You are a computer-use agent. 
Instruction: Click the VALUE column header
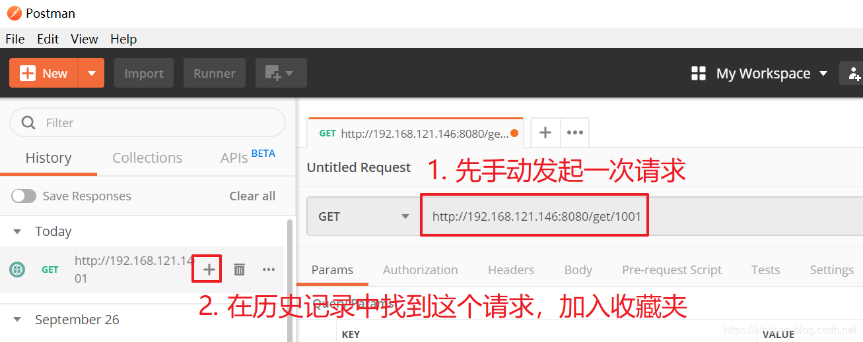pos(778,334)
